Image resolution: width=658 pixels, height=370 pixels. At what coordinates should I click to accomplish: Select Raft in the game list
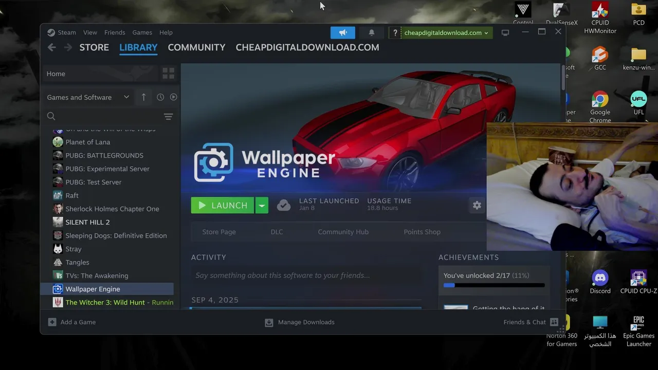(72, 195)
